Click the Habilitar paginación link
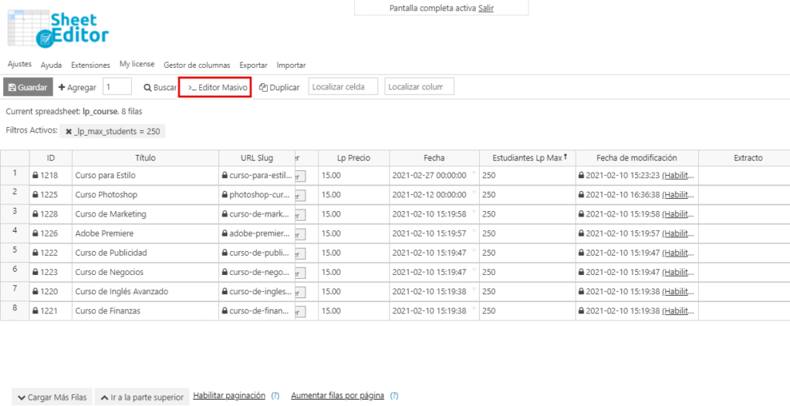 [x=229, y=396]
